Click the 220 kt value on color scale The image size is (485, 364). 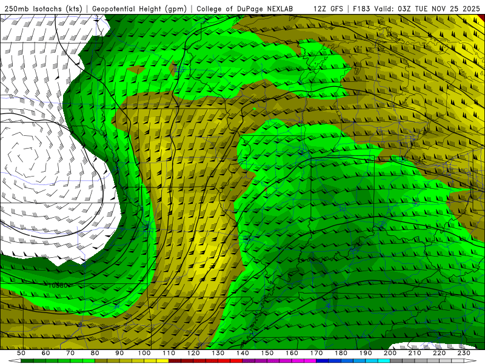tap(439, 353)
